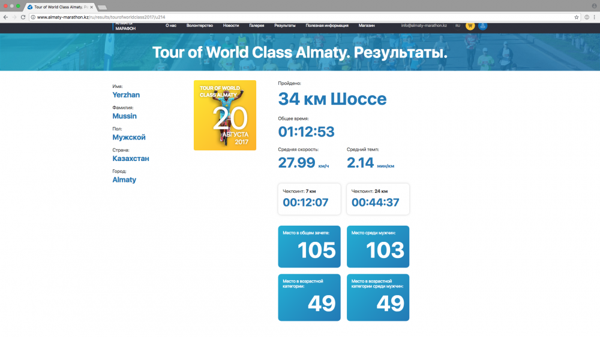Go to 'Волонтерство' in the navigation

[200, 26]
